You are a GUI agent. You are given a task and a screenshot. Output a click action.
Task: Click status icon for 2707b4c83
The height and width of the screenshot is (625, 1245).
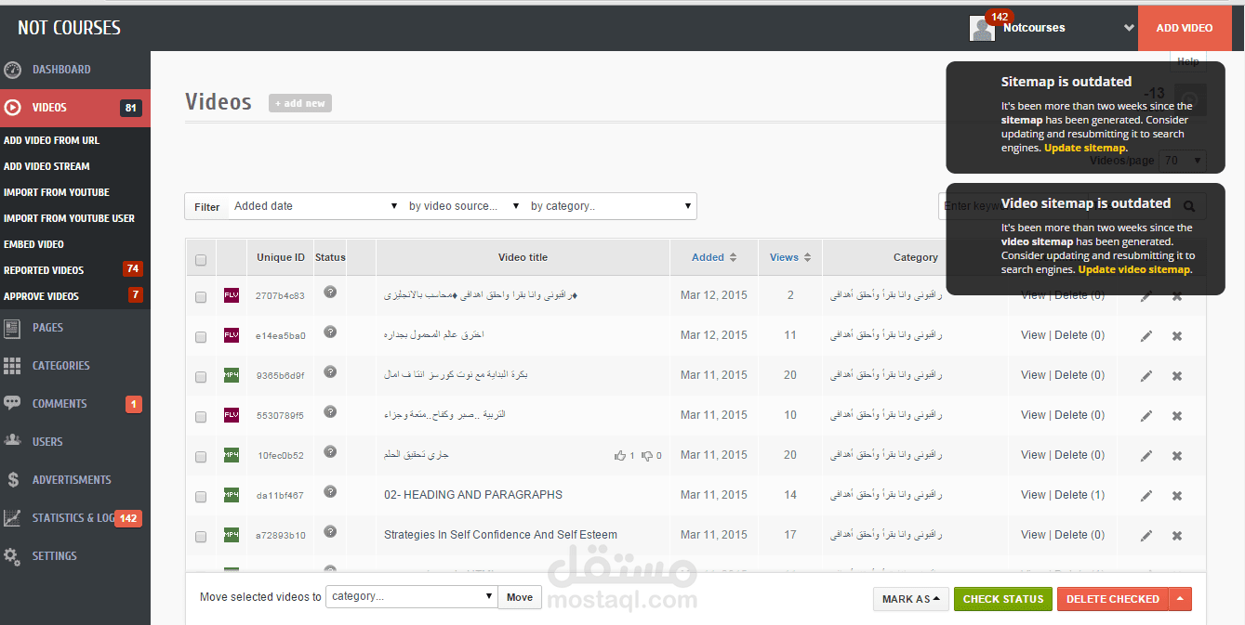(x=330, y=292)
